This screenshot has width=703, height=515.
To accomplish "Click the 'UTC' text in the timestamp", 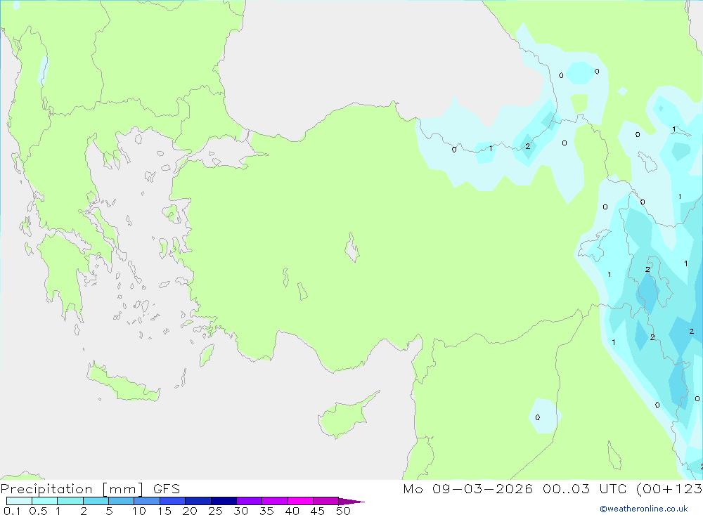I will point(613,488).
